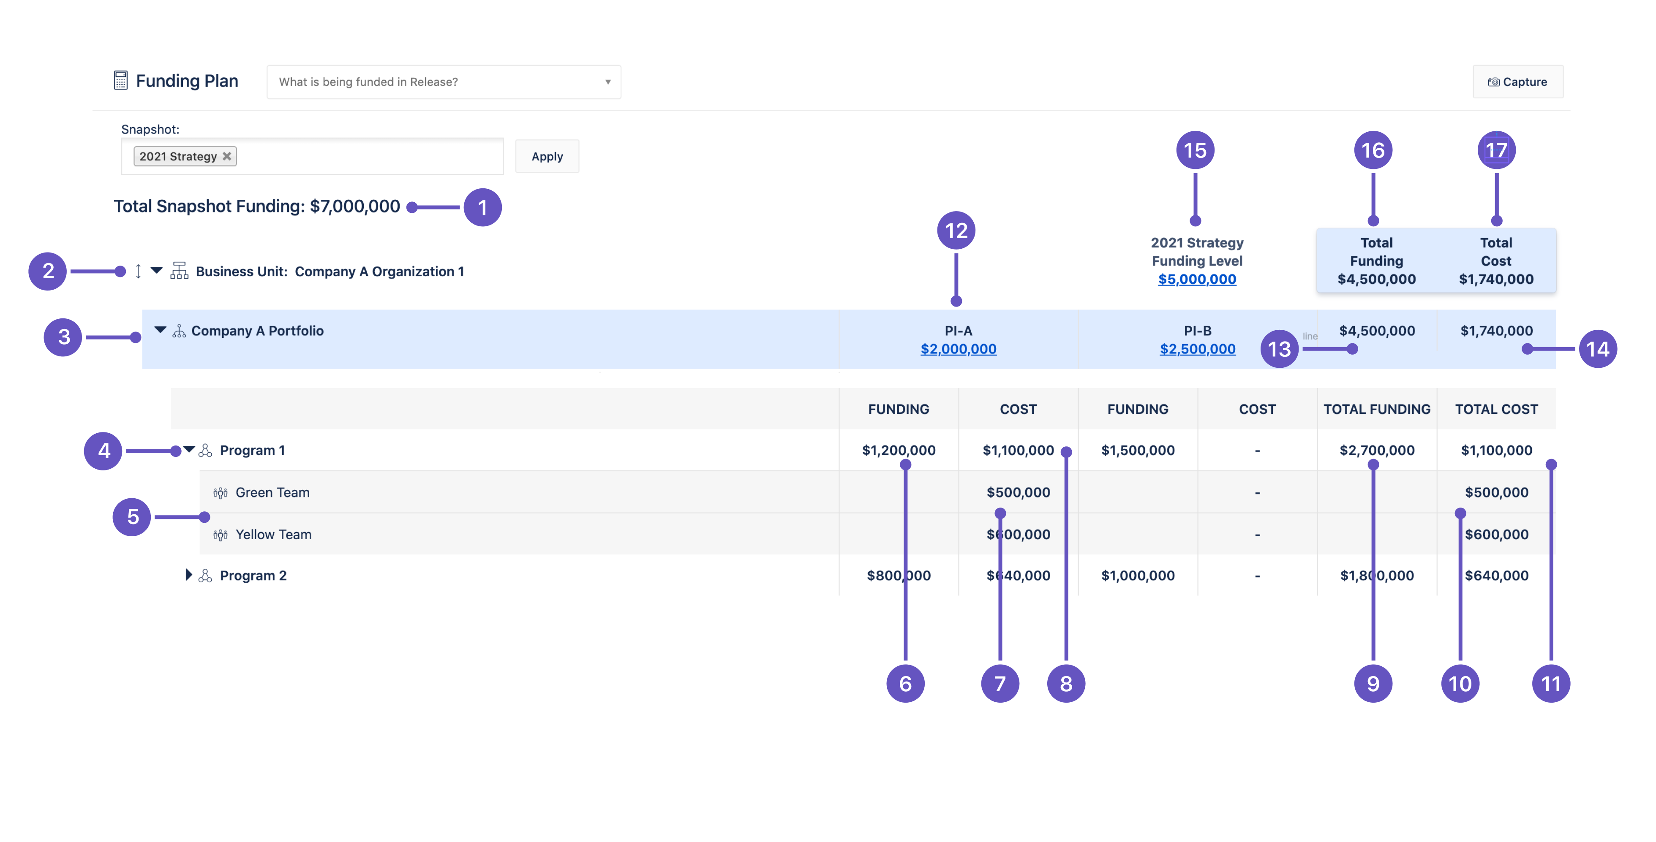This screenshot has width=1656, height=842.
Task: Toggle the sort arrows next to Business Unit
Action: click(138, 271)
